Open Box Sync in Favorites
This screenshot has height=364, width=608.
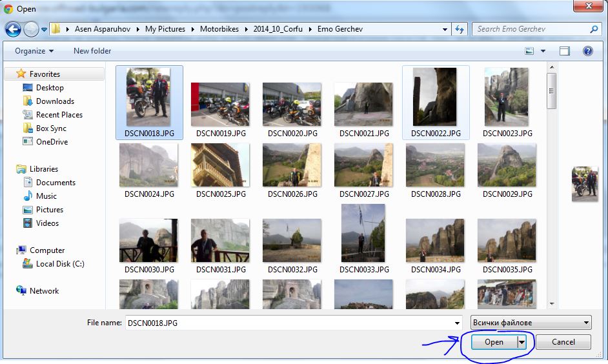(51, 128)
